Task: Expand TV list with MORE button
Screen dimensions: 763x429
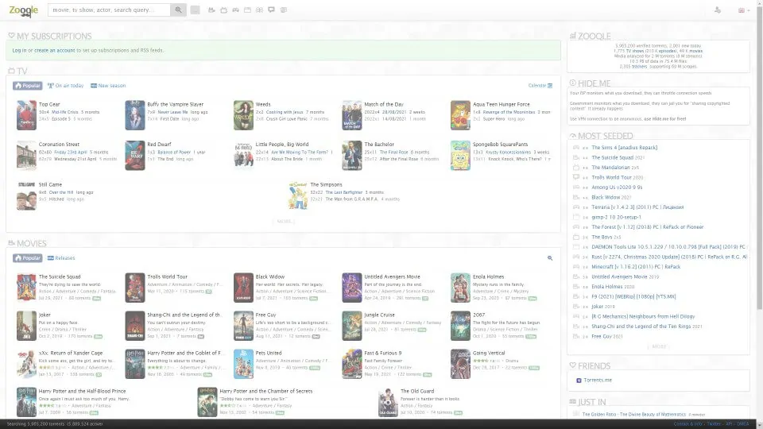Action: [x=285, y=222]
